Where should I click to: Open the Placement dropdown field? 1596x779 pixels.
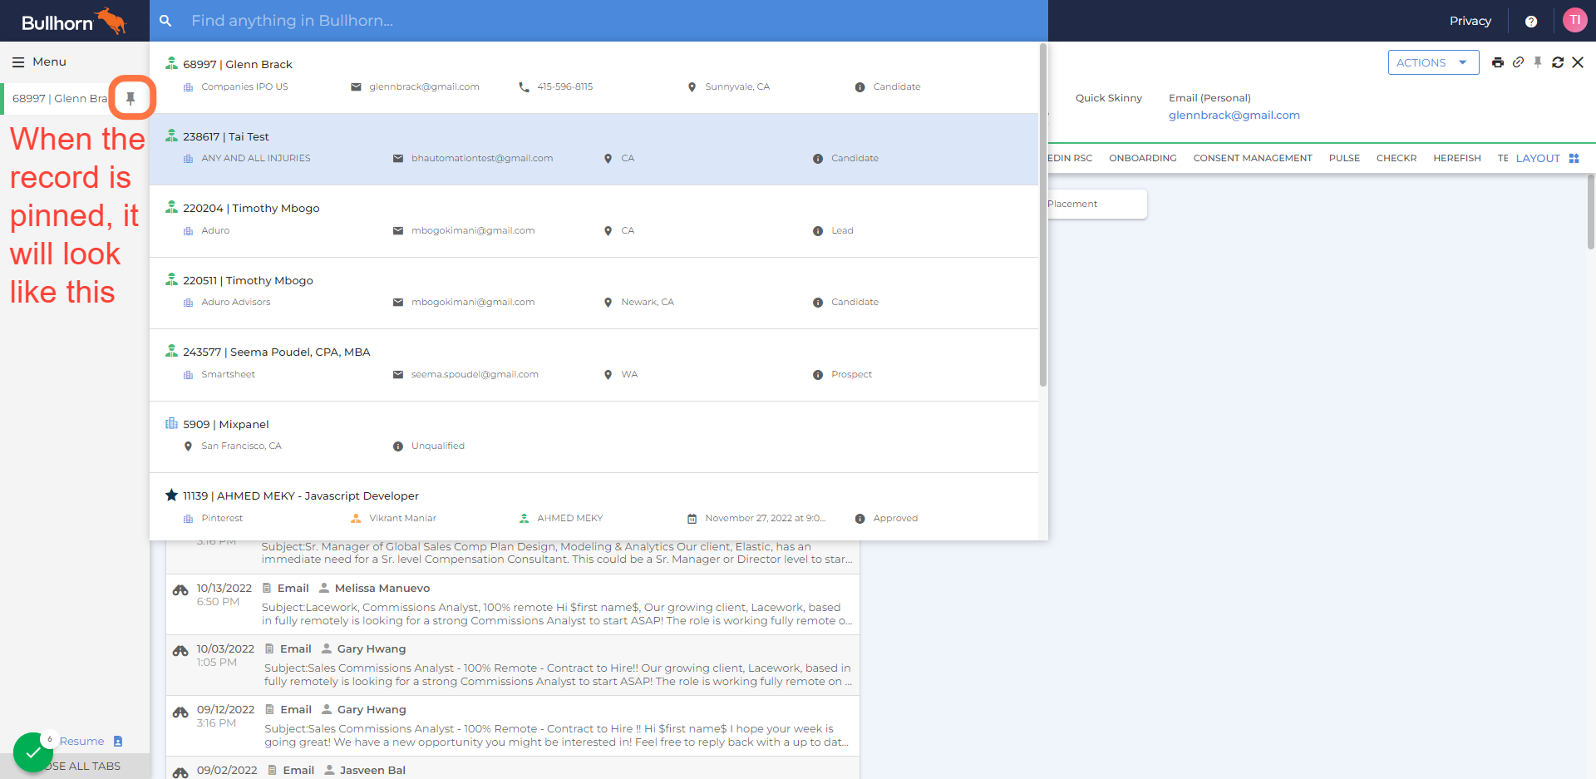[x=1097, y=204]
